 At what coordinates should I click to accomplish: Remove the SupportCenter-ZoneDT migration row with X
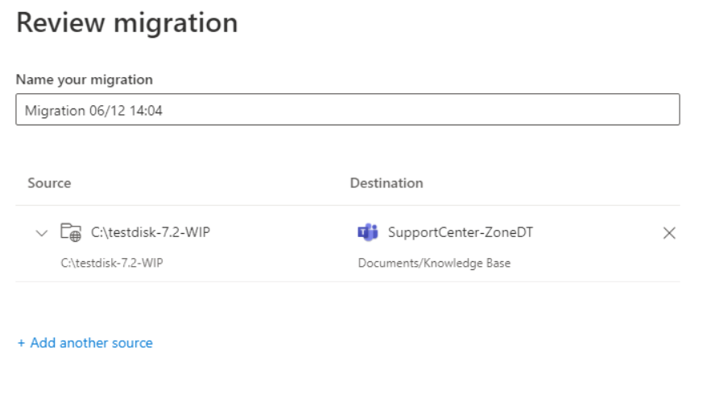(x=669, y=233)
